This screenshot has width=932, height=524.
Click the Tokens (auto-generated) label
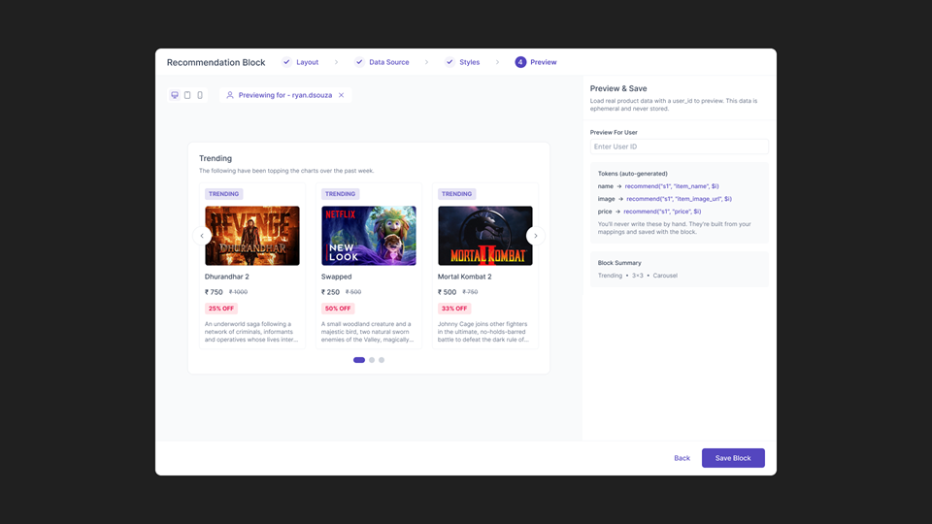[x=632, y=174]
